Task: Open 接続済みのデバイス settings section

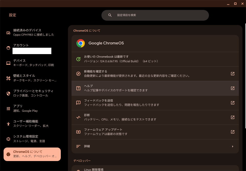Action: 32,32
